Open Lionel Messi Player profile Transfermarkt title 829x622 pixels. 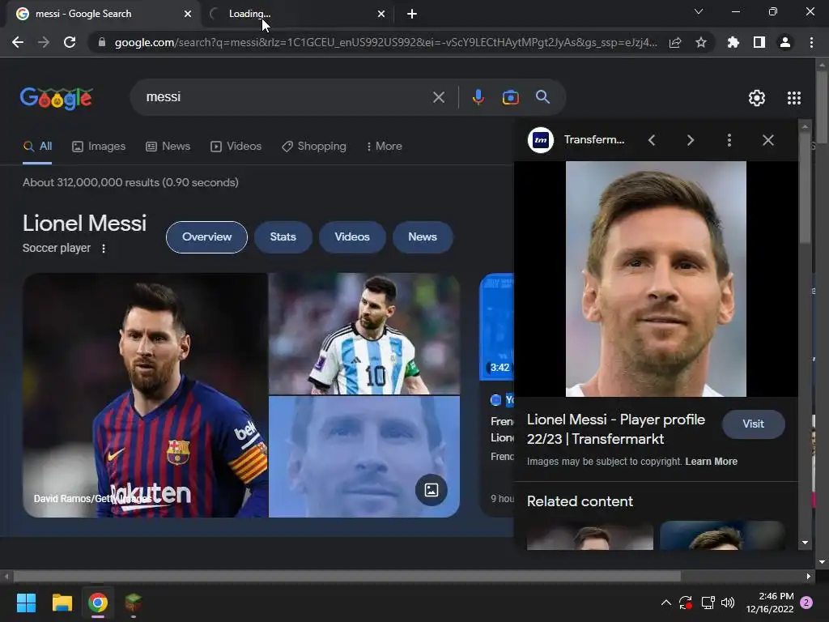[x=616, y=429]
